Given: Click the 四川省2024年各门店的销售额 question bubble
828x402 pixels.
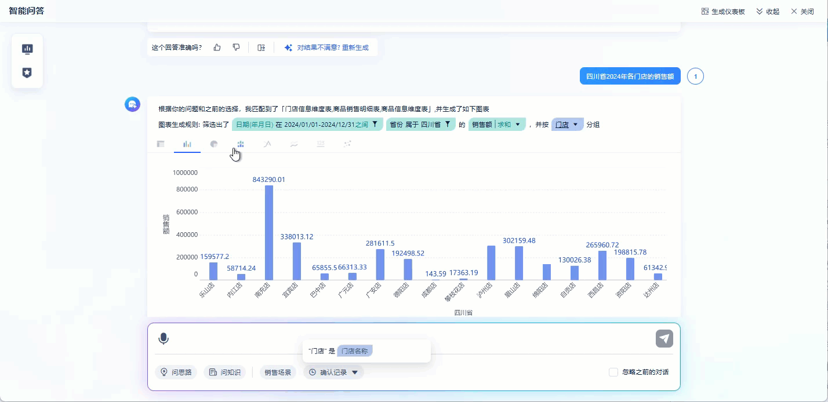Looking at the screenshot, I should click(x=630, y=76).
